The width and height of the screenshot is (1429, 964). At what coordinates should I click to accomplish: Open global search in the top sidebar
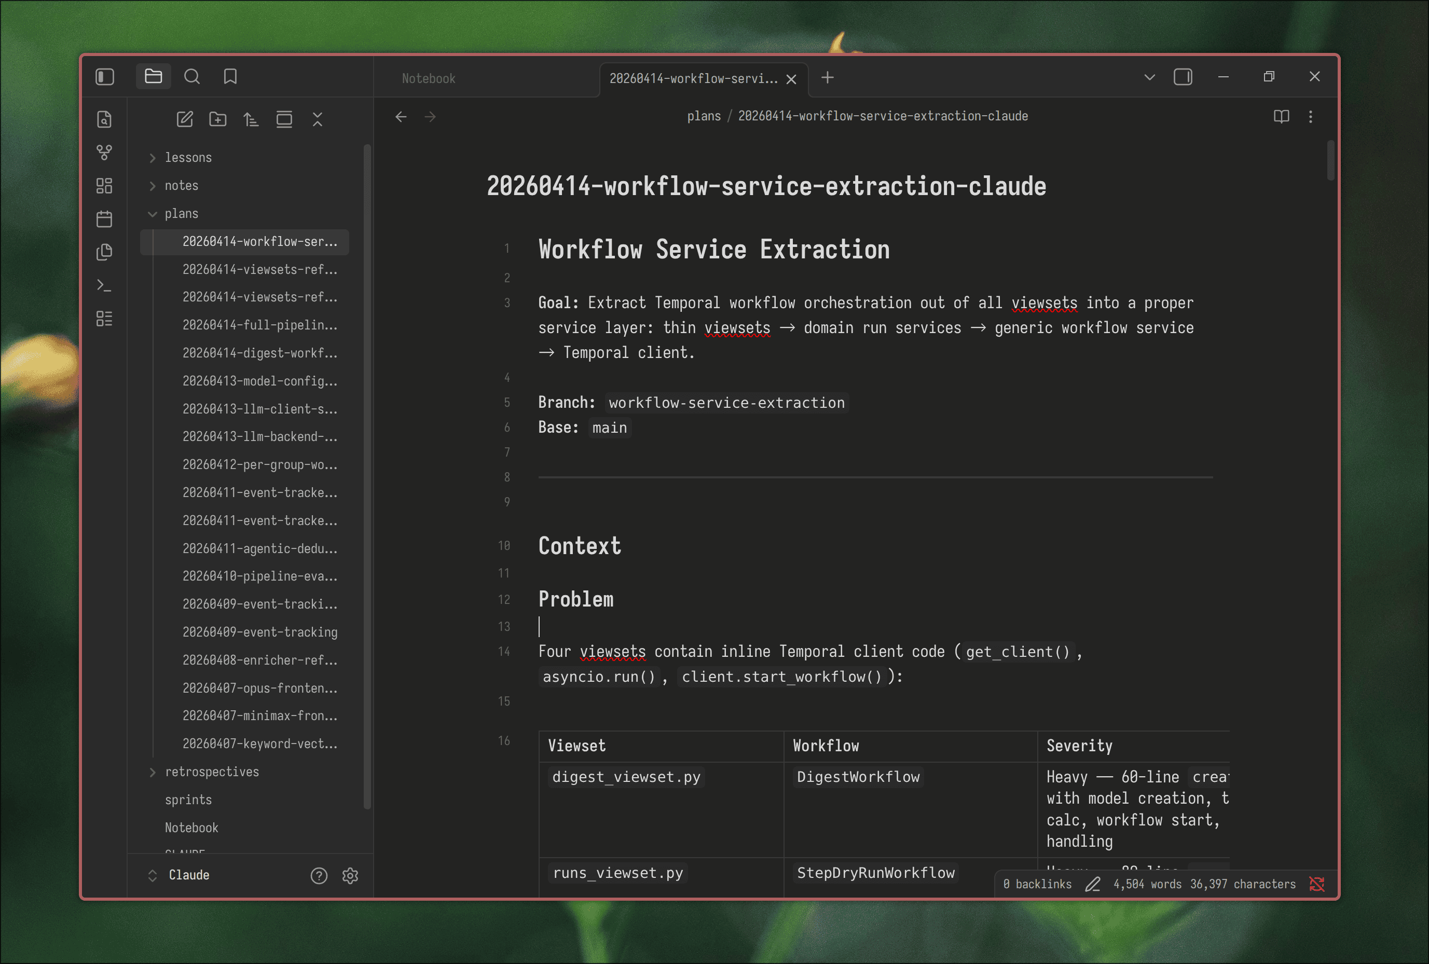192,76
